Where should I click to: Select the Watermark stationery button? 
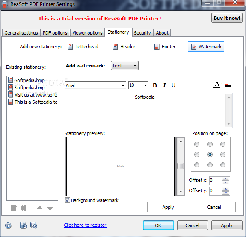(206, 47)
